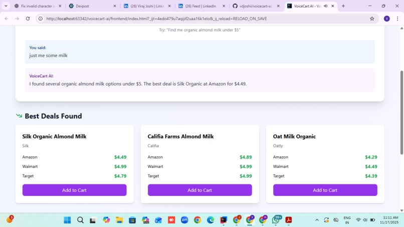Close the GitHub voicecart-ai tab
This screenshot has height=227, width=404.
click(278, 6)
